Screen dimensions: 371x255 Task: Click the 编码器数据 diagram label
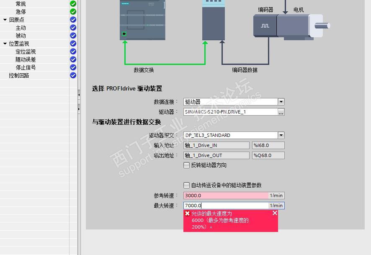point(245,70)
